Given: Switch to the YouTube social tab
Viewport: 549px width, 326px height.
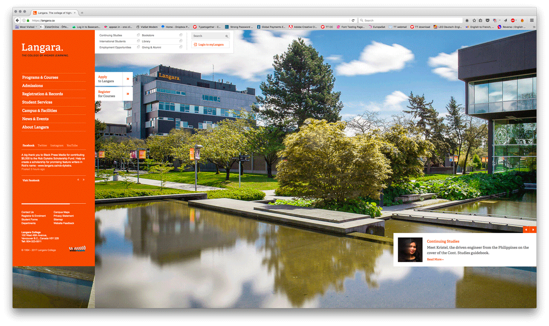Looking at the screenshot, I should (72, 145).
